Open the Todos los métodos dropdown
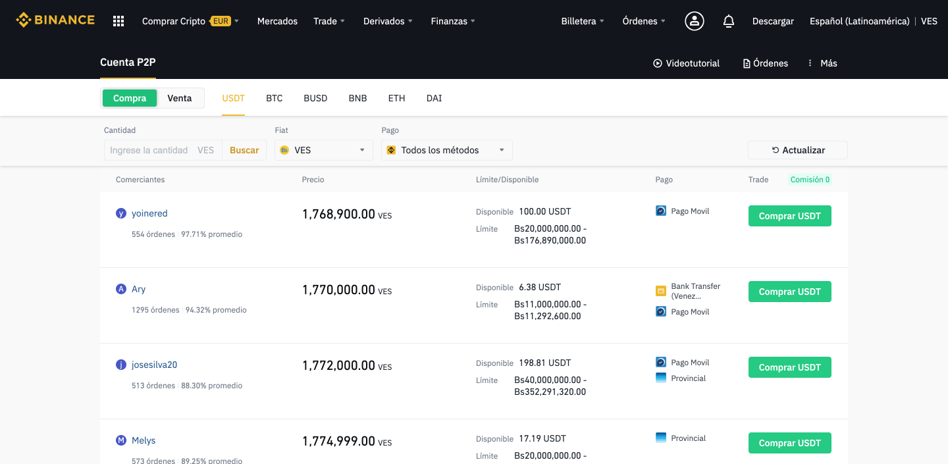This screenshot has height=464, width=948. 447,150
